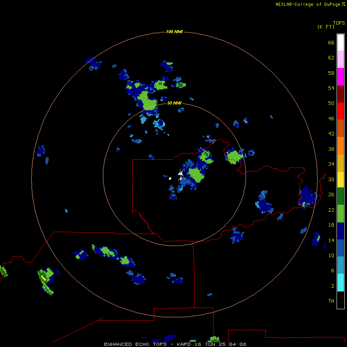Image resolution: width=347 pixels, height=347 pixels.
Task: Click the 6 legend value
Action: [x=333, y=270]
